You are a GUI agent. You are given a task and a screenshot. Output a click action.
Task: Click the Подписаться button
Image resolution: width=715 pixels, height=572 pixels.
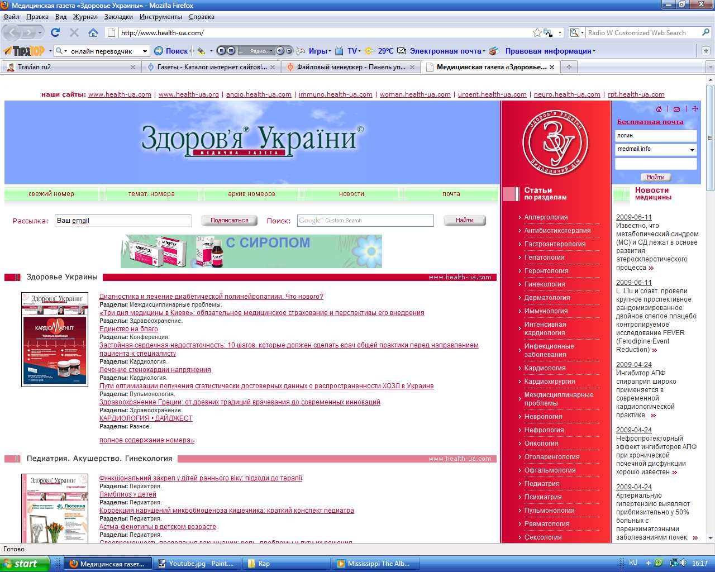229,221
